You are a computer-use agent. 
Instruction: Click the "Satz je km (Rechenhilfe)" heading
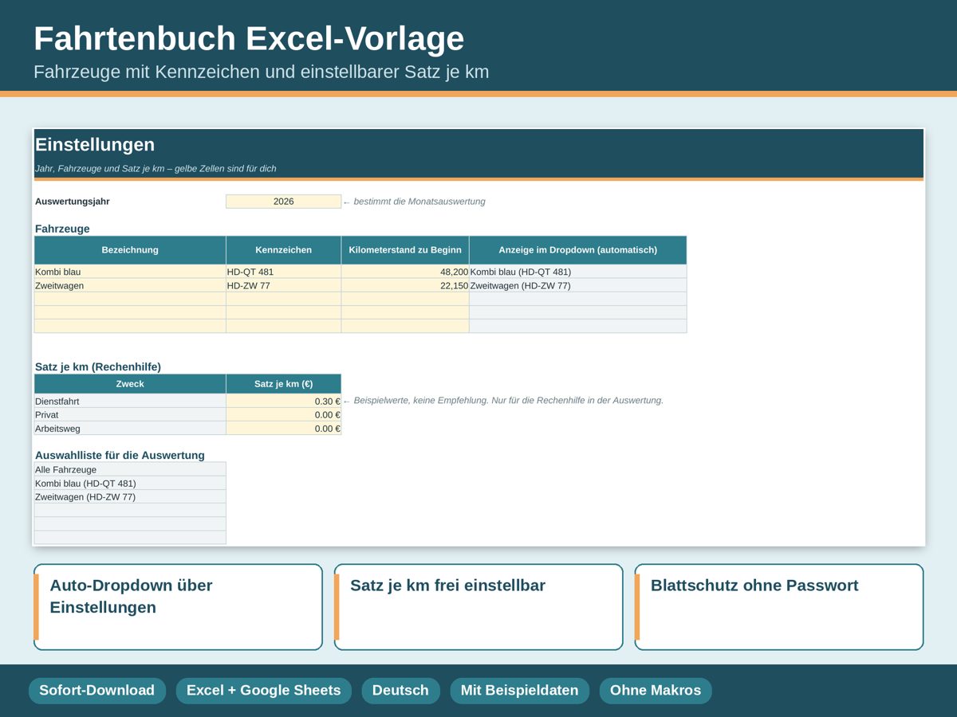[x=98, y=367]
